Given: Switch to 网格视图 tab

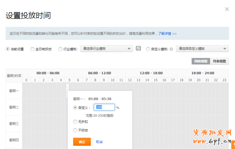Looking at the screenshot, I should [x=200, y=61].
